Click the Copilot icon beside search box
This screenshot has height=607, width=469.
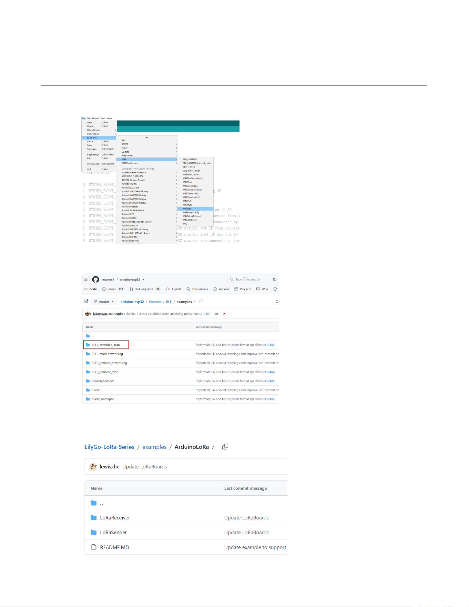pyautogui.click(x=275, y=280)
